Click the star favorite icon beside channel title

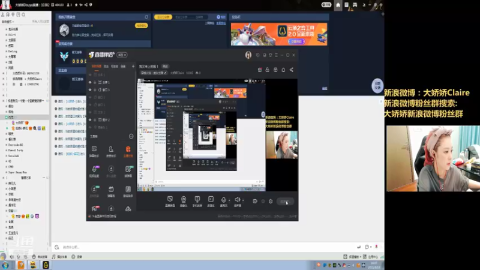tap(76, 5)
